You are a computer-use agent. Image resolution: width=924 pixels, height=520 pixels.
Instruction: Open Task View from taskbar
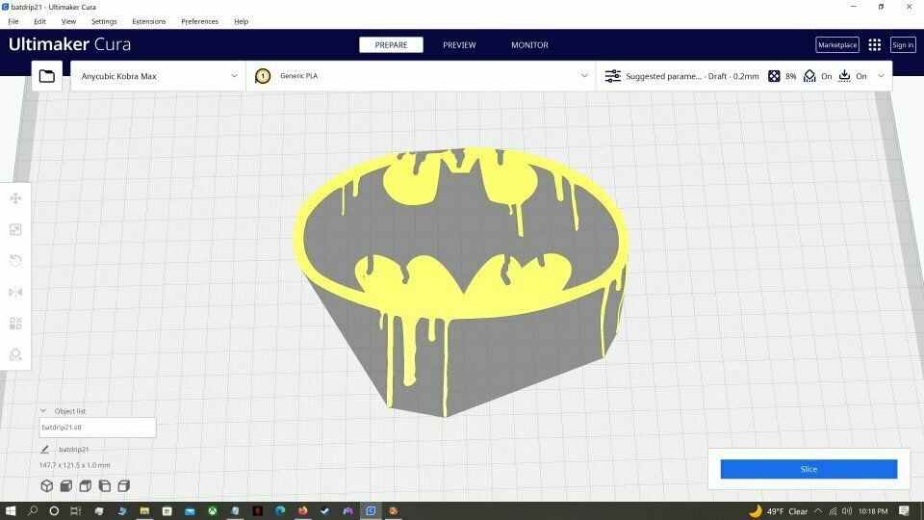[x=75, y=510]
